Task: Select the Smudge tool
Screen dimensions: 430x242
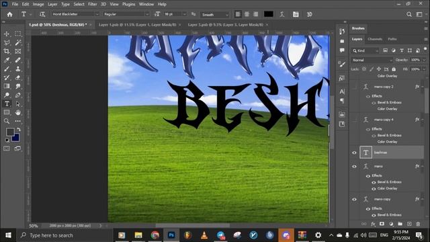Action: (x=18, y=86)
